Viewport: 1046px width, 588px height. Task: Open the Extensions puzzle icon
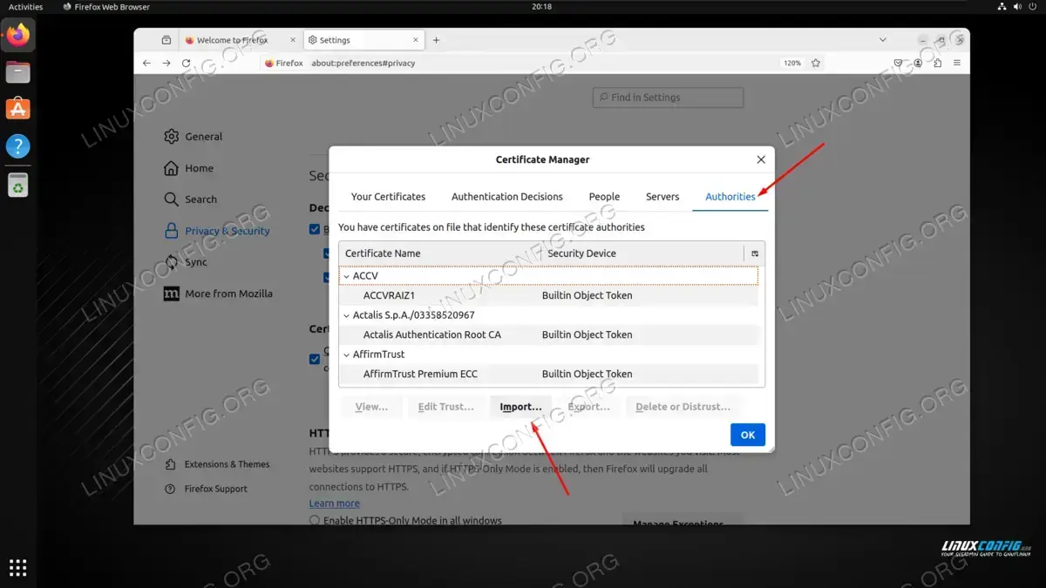[937, 64]
